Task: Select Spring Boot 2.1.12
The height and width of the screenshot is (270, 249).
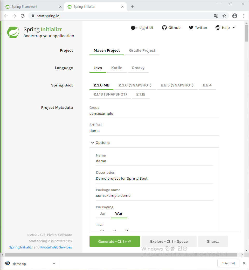Action: (141, 95)
